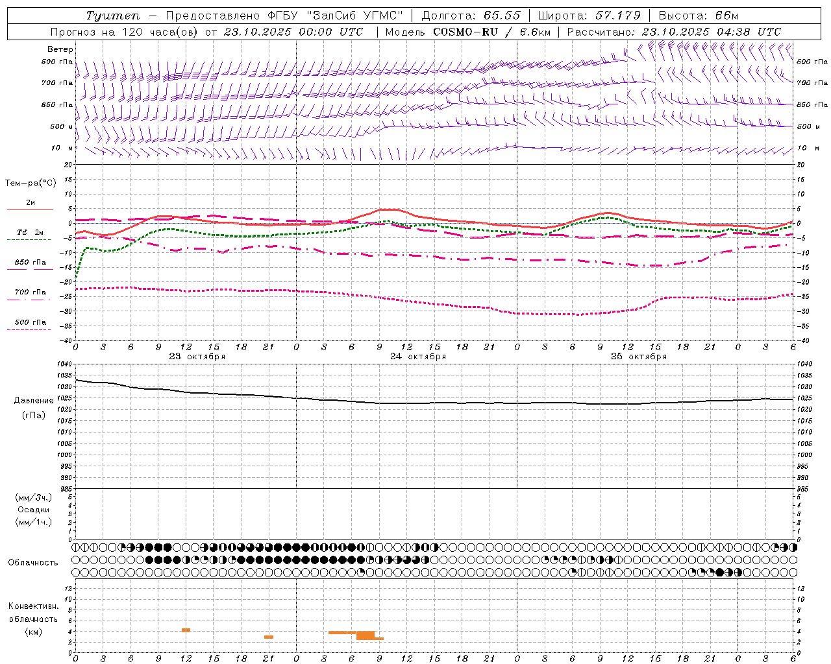Click the "(гПа)" unit under Давление

tap(34, 416)
